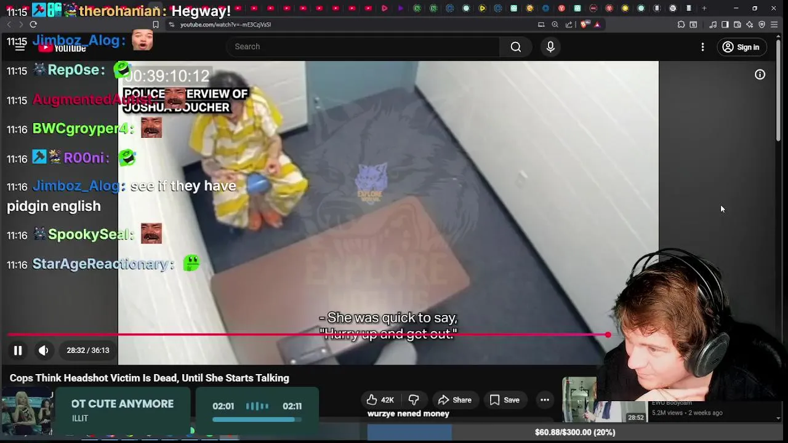Start voice search with the microphone
The width and height of the screenshot is (788, 443).
pyautogui.click(x=550, y=47)
